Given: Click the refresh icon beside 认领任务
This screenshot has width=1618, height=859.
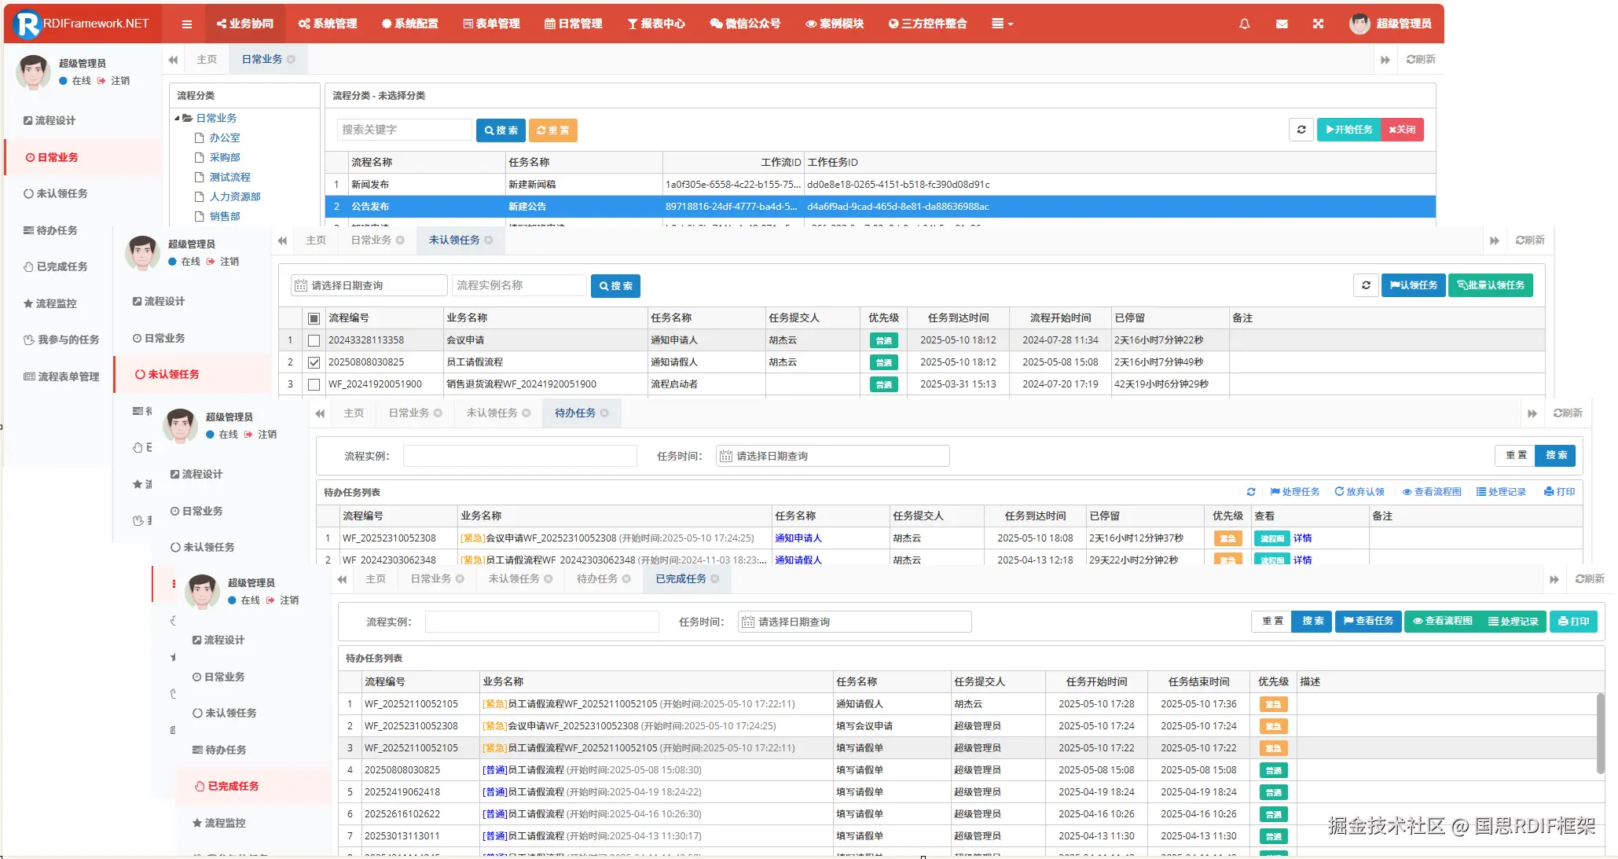Looking at the screenshot, I should pyautogui.click(x=1366, y=285).
